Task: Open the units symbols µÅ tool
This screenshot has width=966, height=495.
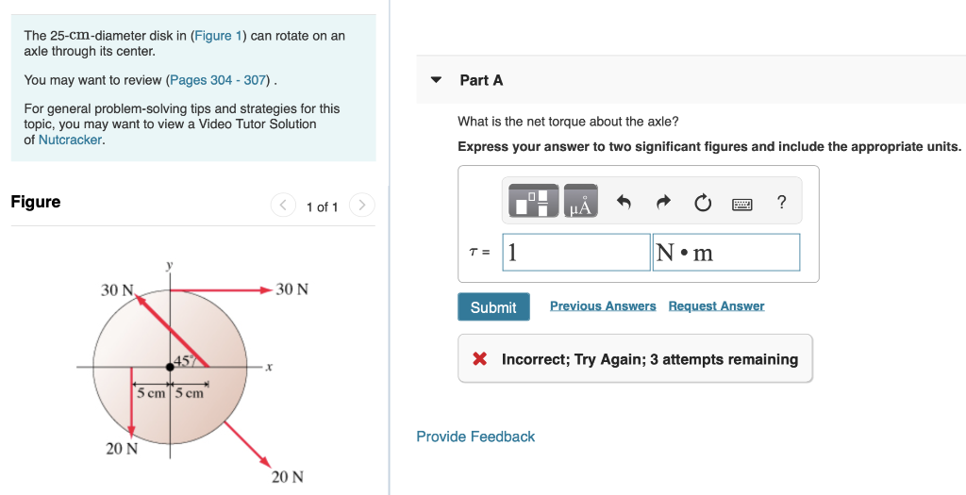Action: 580,201
